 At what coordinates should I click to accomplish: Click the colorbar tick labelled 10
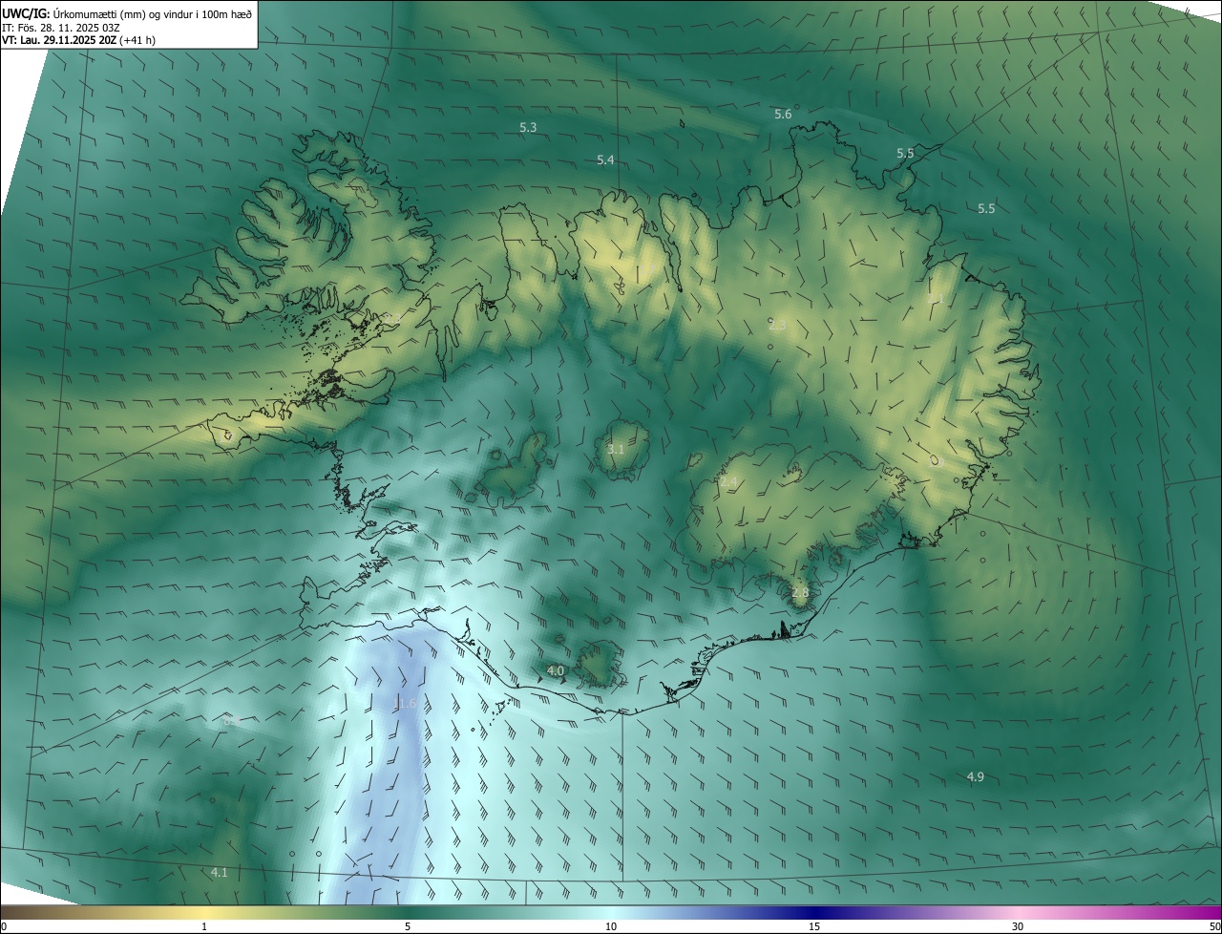tap(611, 926)
